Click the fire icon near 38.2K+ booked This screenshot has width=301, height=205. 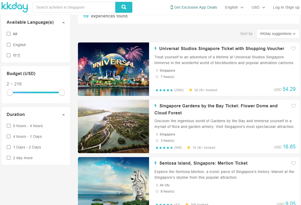pyautogui.click(x=190, y=90)
